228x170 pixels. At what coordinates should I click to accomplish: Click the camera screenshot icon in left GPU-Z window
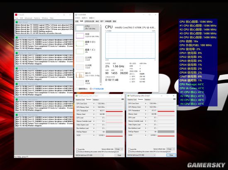(x=122, y=99)
